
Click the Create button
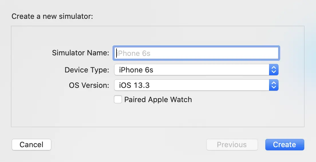point(285,145)
